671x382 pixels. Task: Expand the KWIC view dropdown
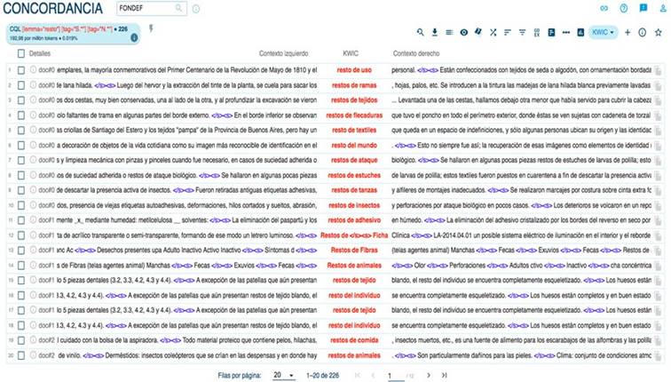[x=603, y=32]
